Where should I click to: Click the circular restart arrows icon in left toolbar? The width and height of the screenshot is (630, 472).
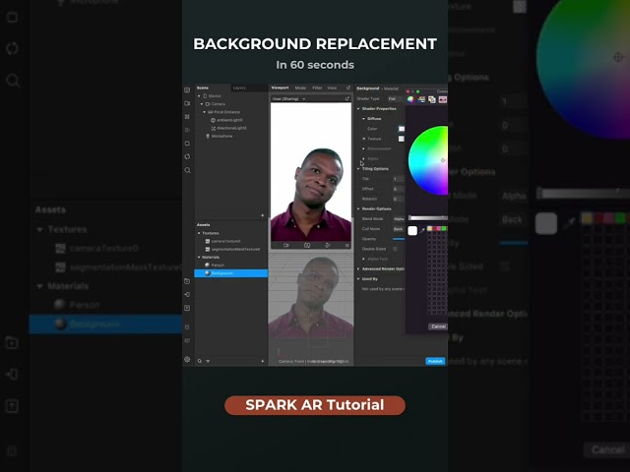pyautogui.click(x=187, y=156)
